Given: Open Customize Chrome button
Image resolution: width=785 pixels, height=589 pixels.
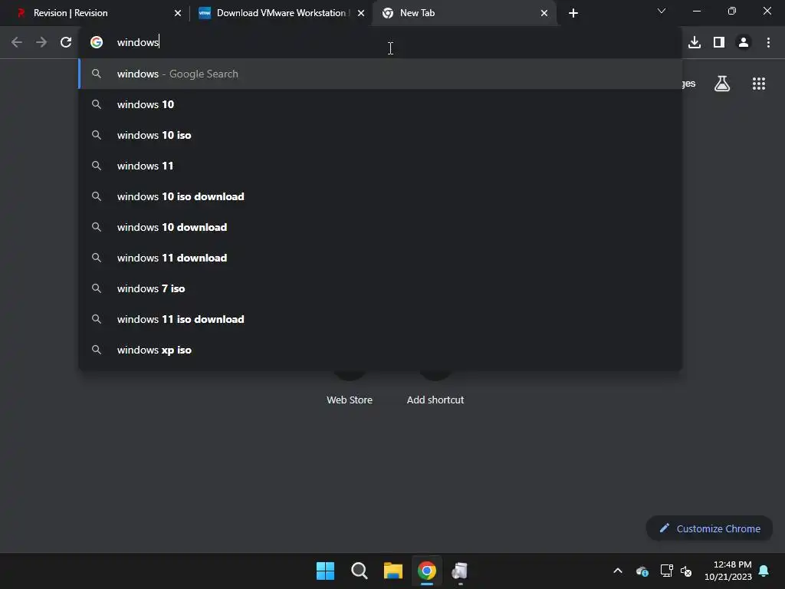Looking at the screenshot, I should (x=709, y=528).
